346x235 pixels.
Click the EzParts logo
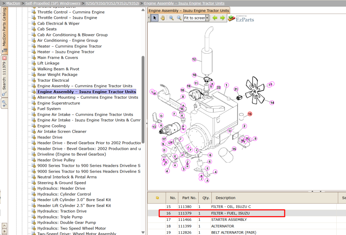tap(241, 18)
